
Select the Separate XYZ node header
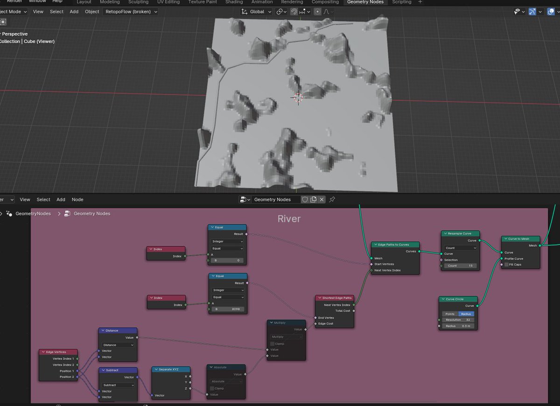pyautogui.click(x=171, y=369)
